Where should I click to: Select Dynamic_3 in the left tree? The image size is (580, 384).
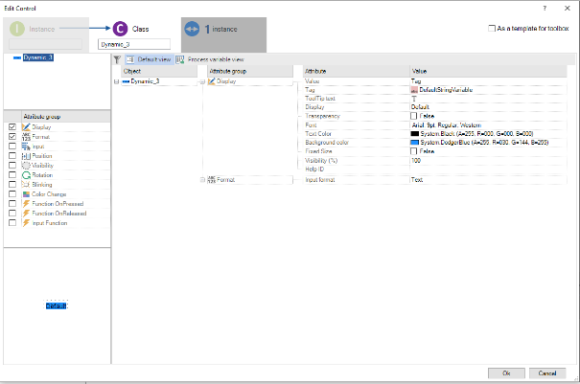pos(38,57)
